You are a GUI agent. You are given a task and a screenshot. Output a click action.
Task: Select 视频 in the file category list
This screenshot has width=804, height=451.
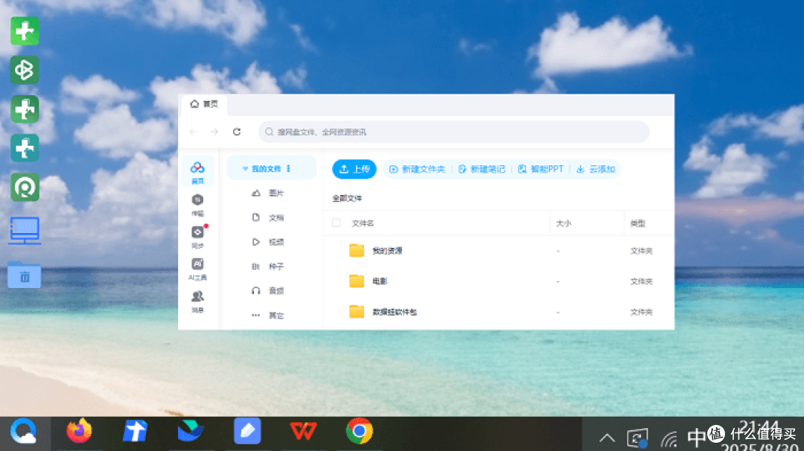276,242
